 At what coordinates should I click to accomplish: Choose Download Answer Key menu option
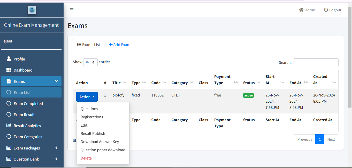100,142
